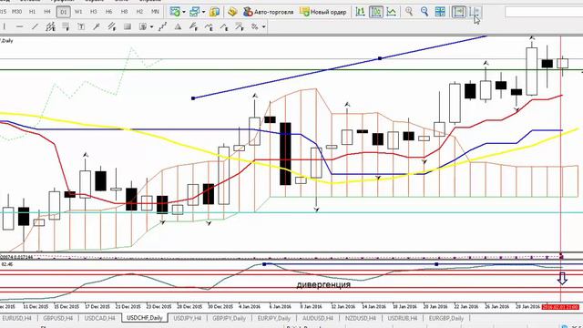Click the 82.46 indicator value label
583x328 pixels.
(7, 264)
